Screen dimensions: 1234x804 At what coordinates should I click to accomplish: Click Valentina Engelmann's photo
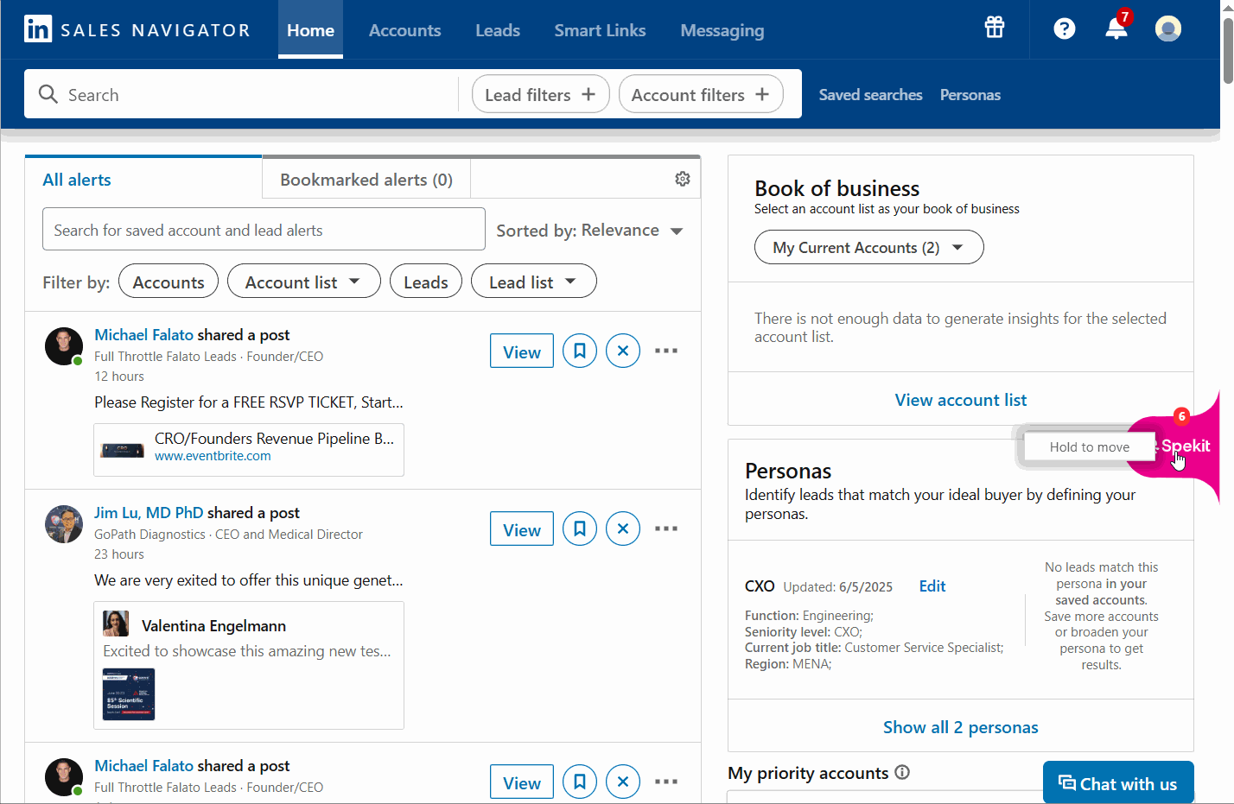click(x=116, y=624)
